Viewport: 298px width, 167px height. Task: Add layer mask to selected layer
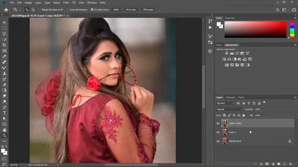click(267, 164)
